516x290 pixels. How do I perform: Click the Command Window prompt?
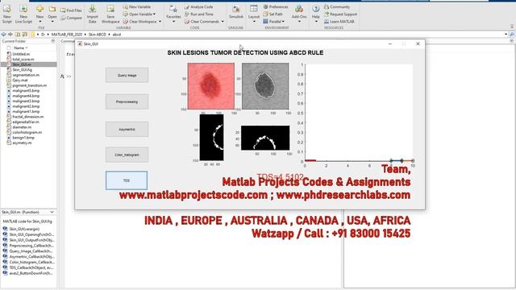(x=69, y=77)
